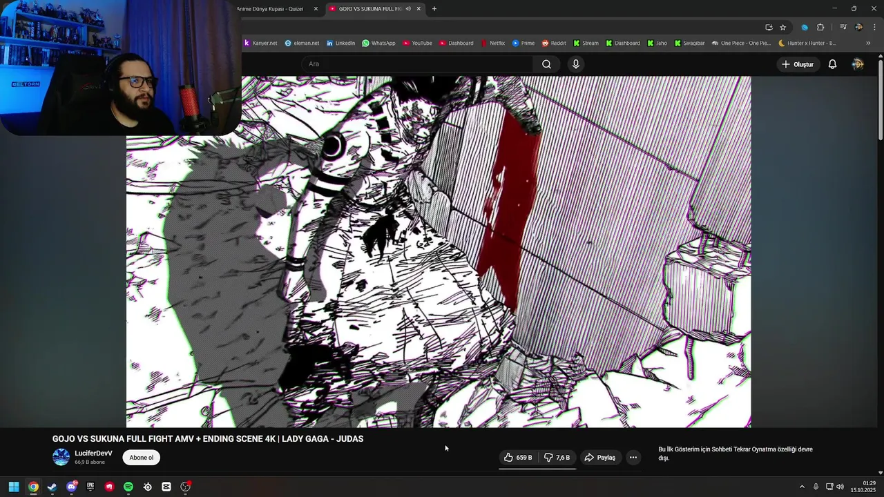Click the video player frame

coord(439,252)
